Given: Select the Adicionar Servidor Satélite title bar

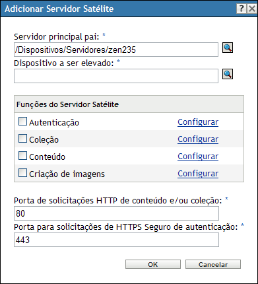Looking at the screenshot, I should click(x=119, y=9).
